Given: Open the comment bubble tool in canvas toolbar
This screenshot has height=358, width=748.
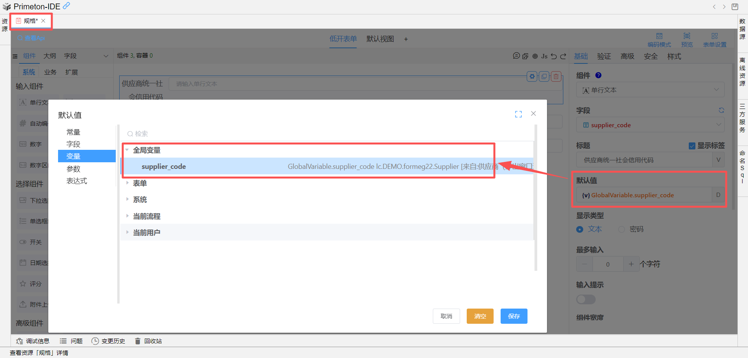Looking at the screenshot, I should click(516, 56).
